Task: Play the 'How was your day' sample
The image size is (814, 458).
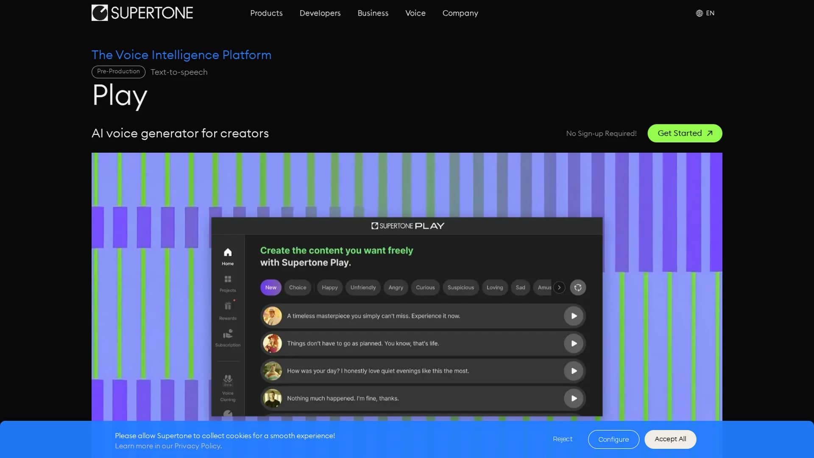Action: tap(574, 371)
